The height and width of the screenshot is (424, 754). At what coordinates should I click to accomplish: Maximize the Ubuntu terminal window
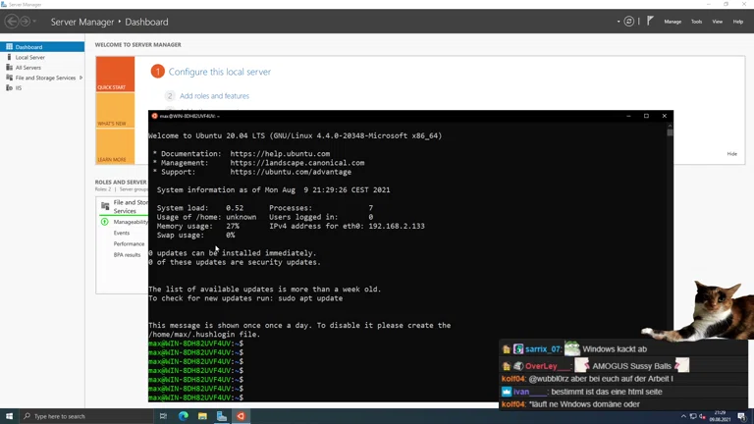pos(646,116)
